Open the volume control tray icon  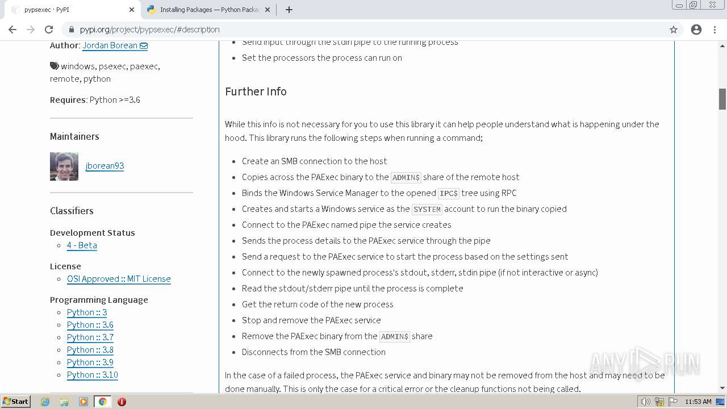coord(646,402)
